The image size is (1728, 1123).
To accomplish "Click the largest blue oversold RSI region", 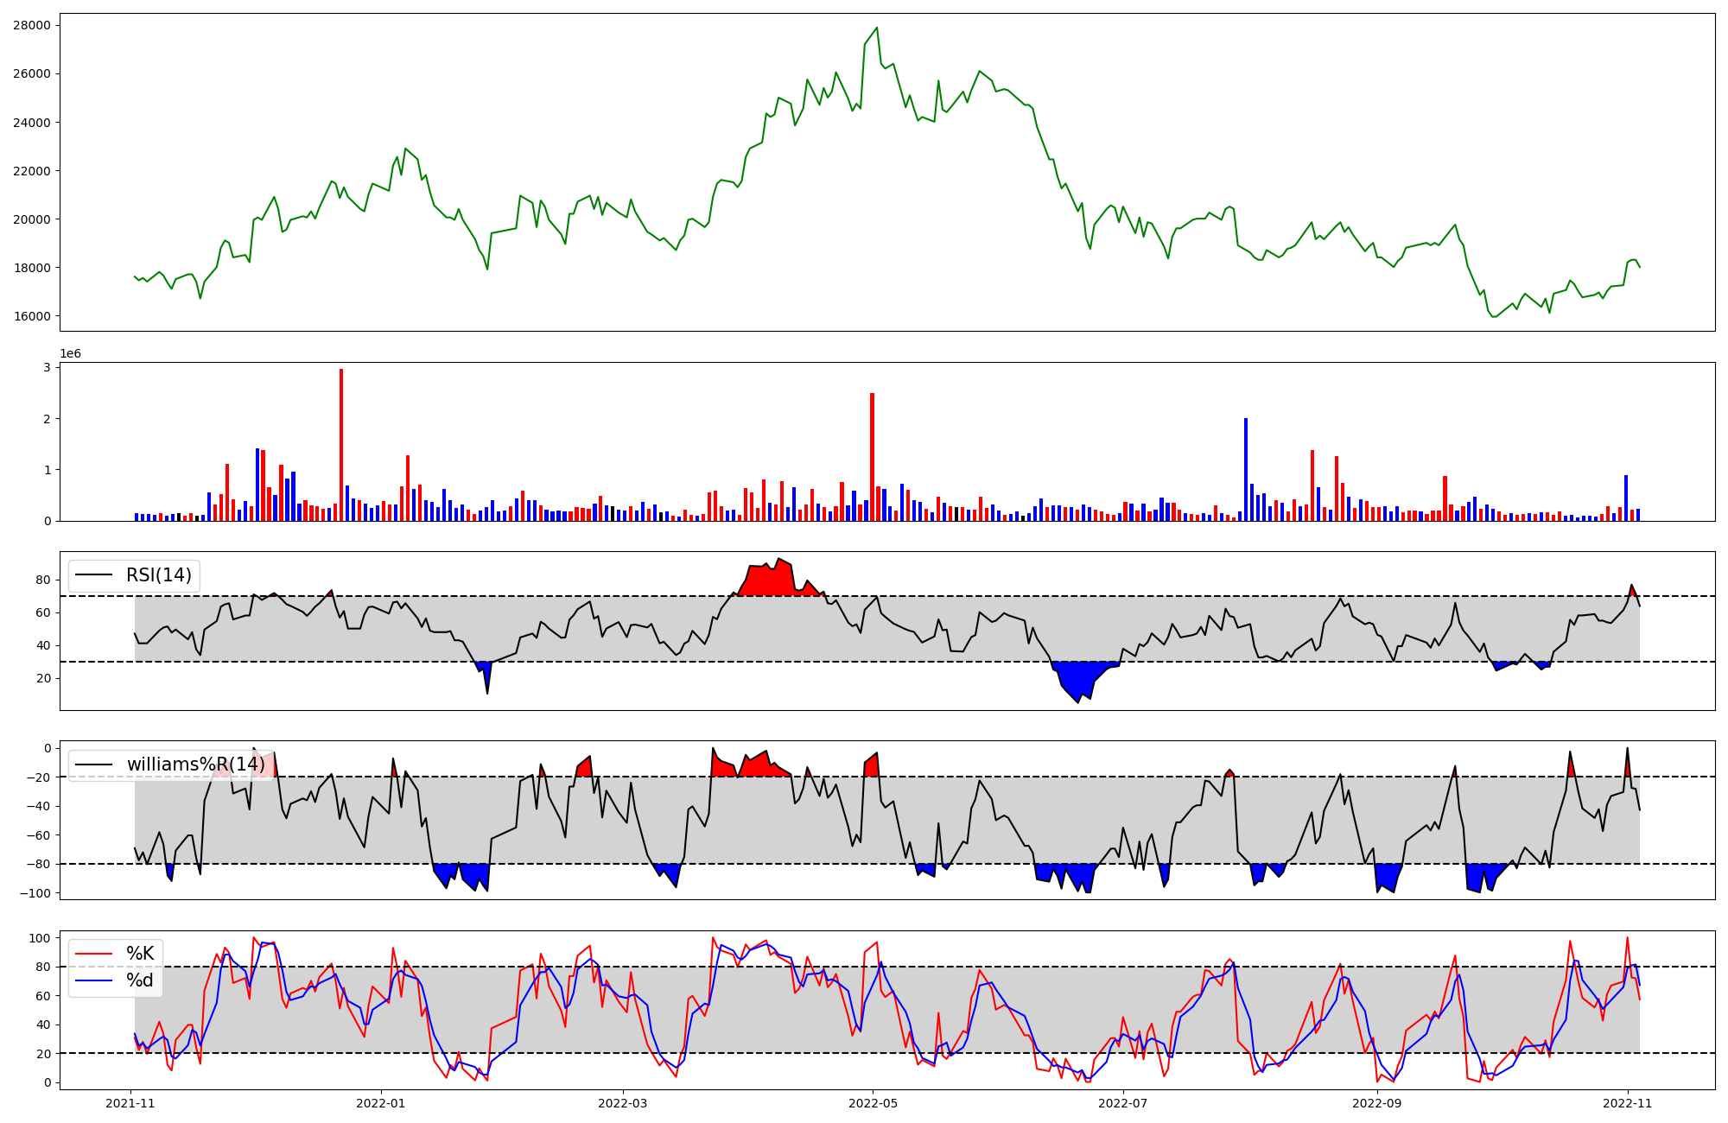I will 1080,678.
